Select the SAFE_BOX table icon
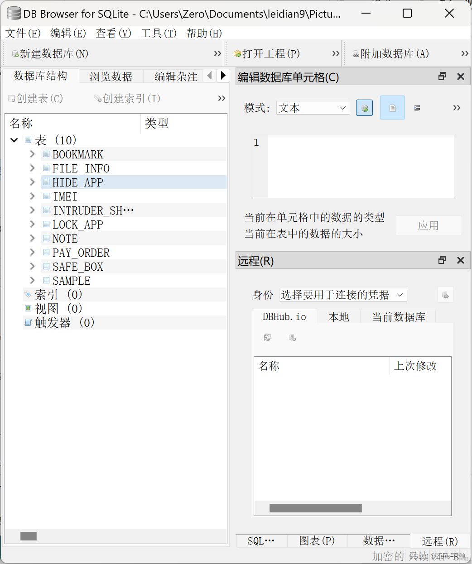Viewport: 472px width, 564px height. coord(46,266)
